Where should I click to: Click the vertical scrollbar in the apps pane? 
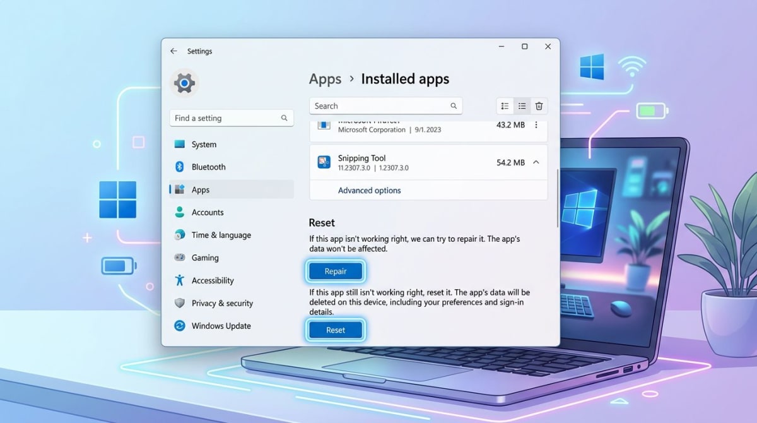558,198
